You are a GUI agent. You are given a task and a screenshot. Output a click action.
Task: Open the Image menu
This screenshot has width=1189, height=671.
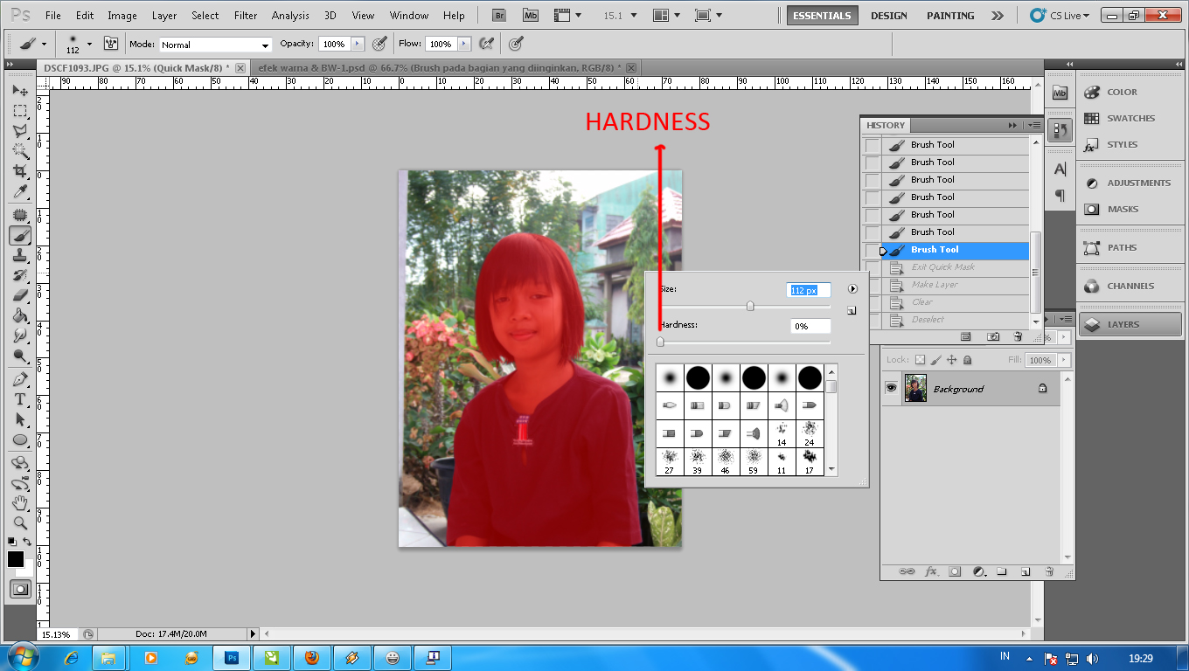[x=122, y=15]
